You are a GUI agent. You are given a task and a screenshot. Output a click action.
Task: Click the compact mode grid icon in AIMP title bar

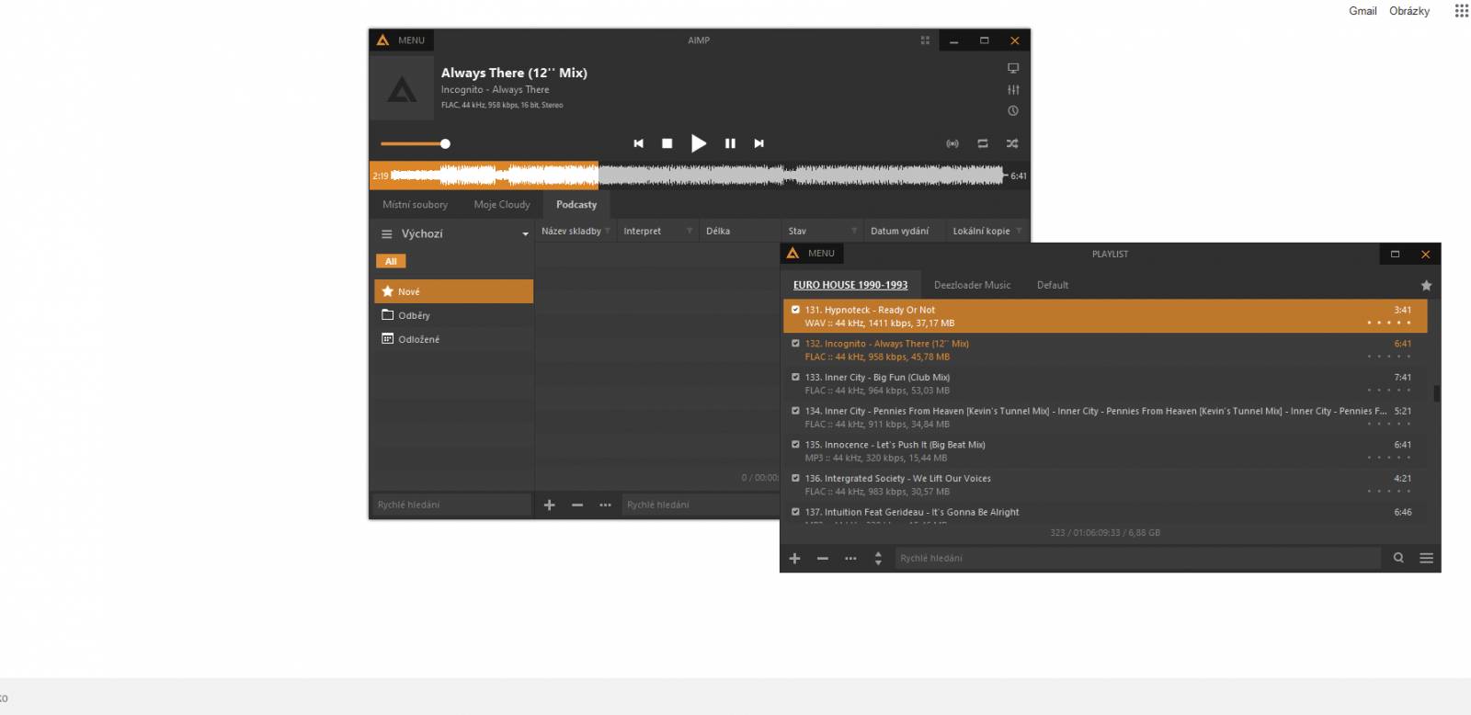(x=925, y=40)
